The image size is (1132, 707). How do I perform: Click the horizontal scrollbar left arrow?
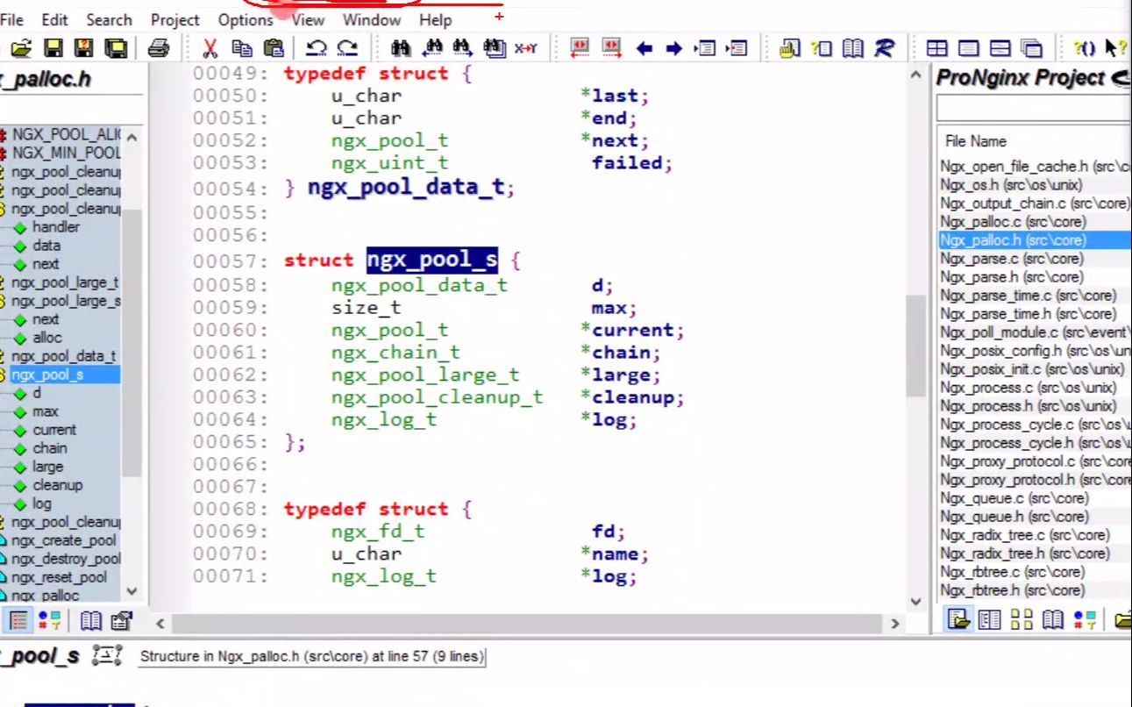[x=160, y=624]
